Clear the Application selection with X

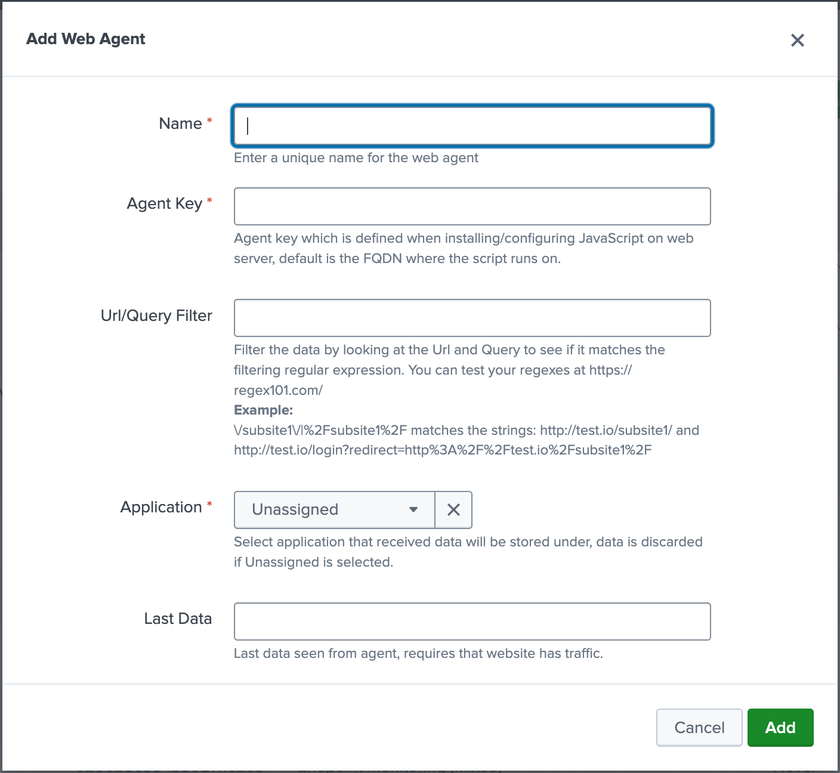(453, 510)
